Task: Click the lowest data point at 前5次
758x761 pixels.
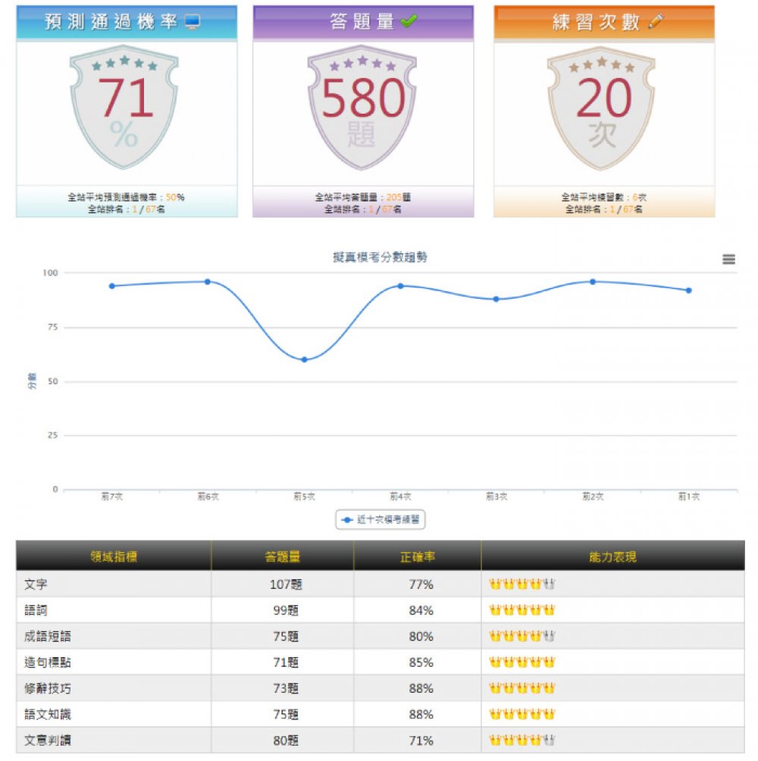Action: [x=304, y=359]
